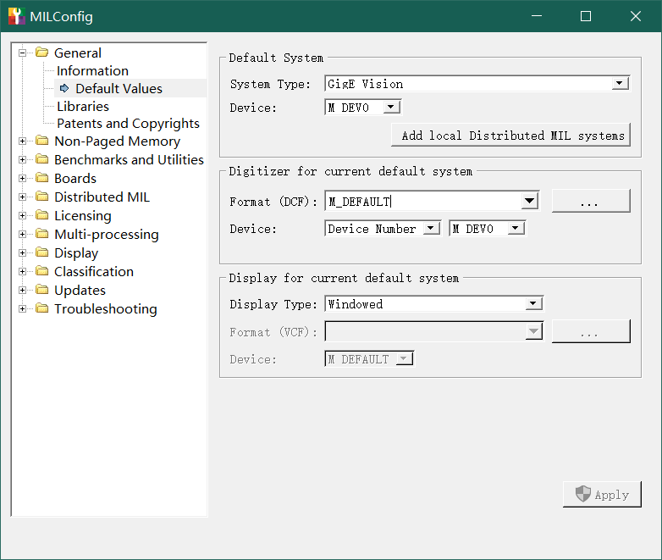Image resolution: width=662 pixels, height=560 pixels.
Task: Expand the Multi-processing node
Action: 22,234
